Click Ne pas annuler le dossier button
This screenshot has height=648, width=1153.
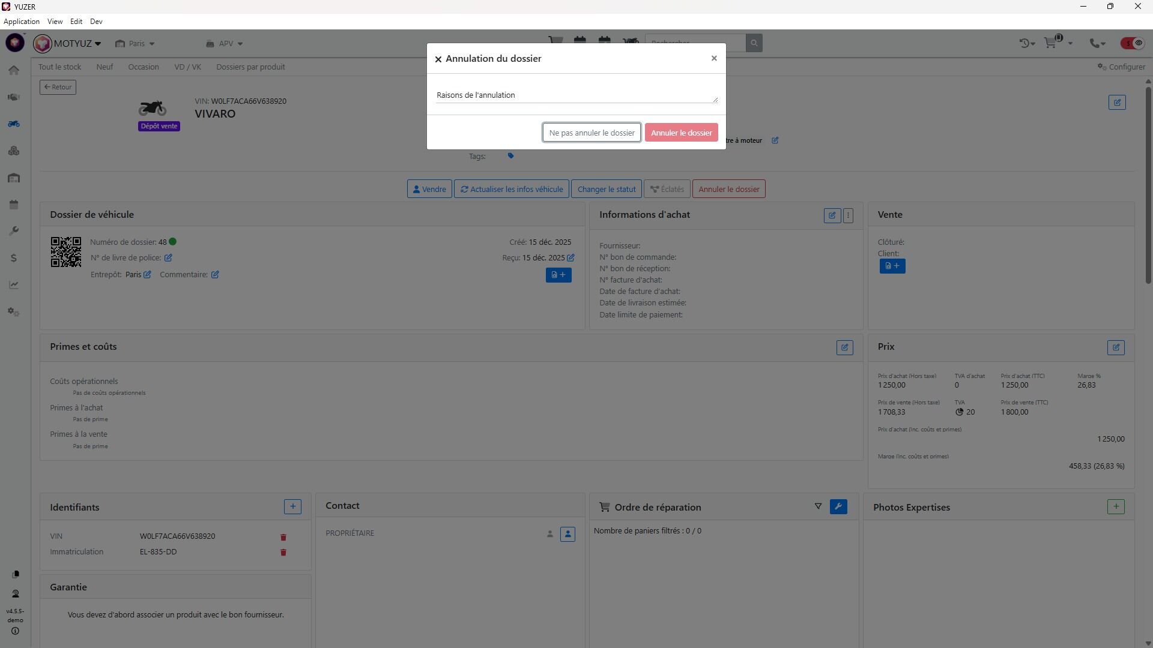(x=592, y=133)
